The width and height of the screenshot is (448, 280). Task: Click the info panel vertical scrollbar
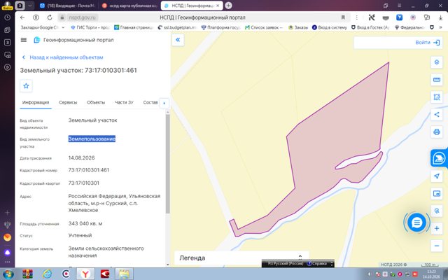(x=168, y=164)
